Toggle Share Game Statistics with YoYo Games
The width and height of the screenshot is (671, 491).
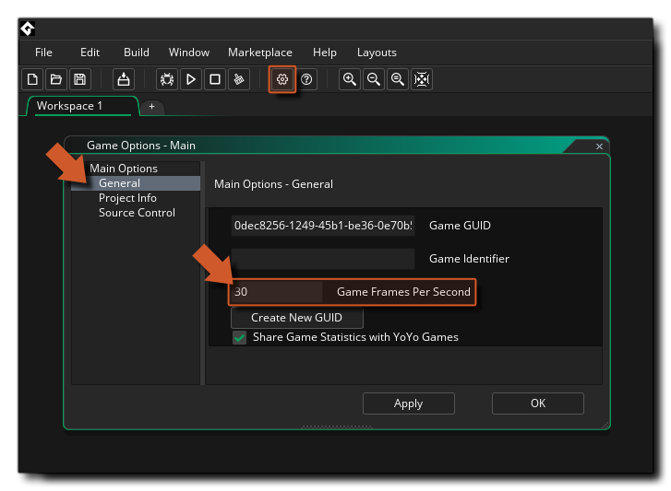240,337
